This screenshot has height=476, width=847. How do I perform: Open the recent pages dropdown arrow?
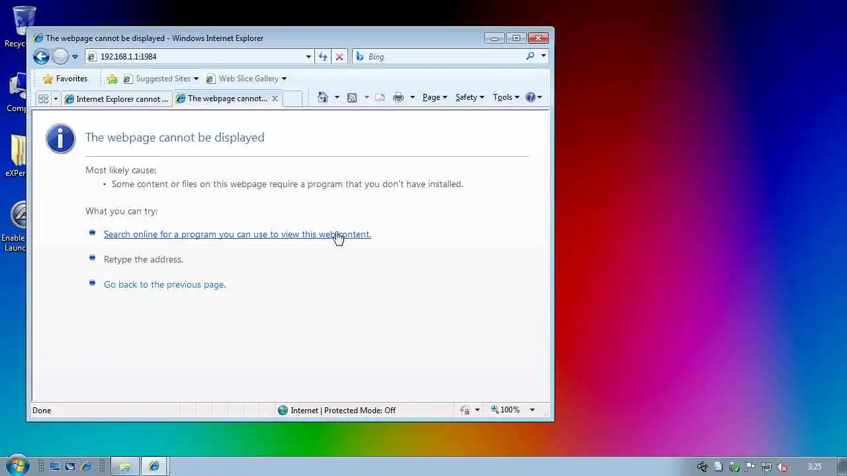75,57
